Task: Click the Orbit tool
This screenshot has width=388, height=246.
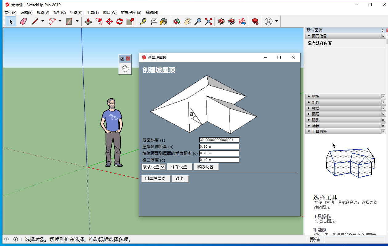Action: tap(177, 21)
